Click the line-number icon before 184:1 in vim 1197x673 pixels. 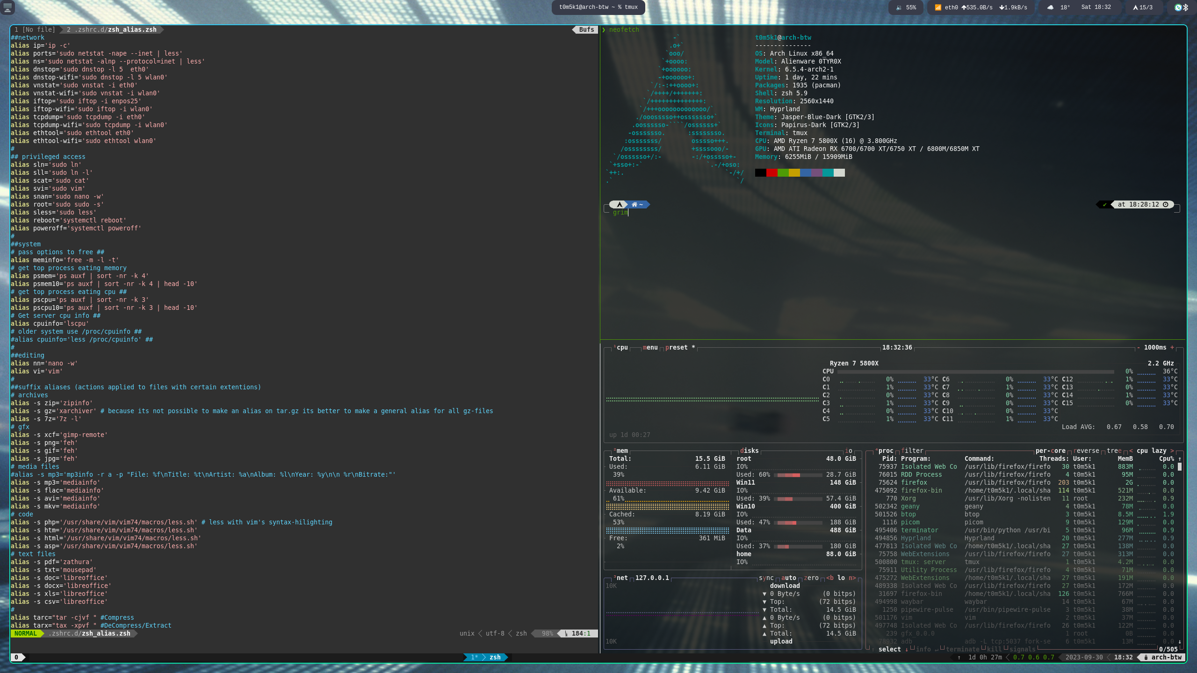pos(566,633)
